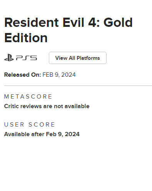This screenshot has height=191, width=152.
Task: Click the PlayStation logo symbol
Action: (x=9, y=58)
